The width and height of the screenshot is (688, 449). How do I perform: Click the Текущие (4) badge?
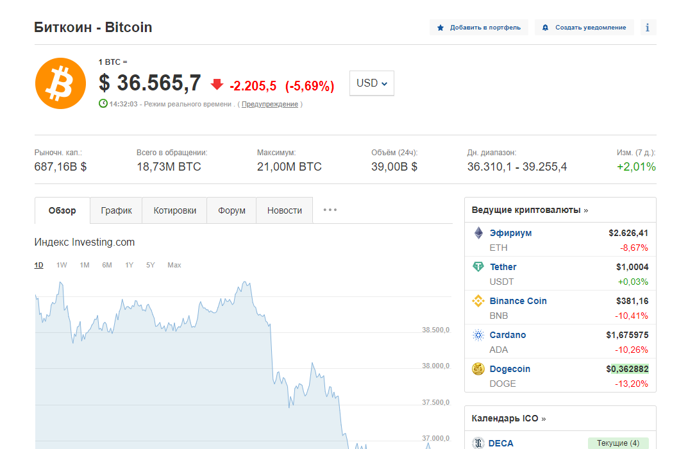click(618, 443)
